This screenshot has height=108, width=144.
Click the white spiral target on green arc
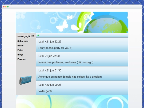pos(86,17)
